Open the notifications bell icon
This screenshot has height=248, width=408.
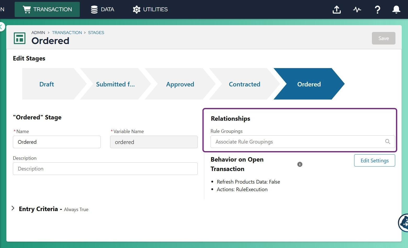(396, 9)
